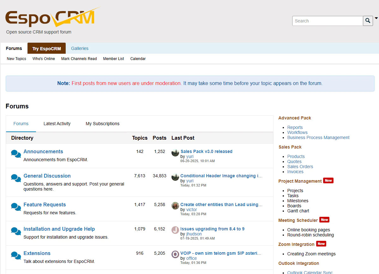
Task: Open the Invoices sidebar link
Action: pyautogui.click(x=295, y=172)
